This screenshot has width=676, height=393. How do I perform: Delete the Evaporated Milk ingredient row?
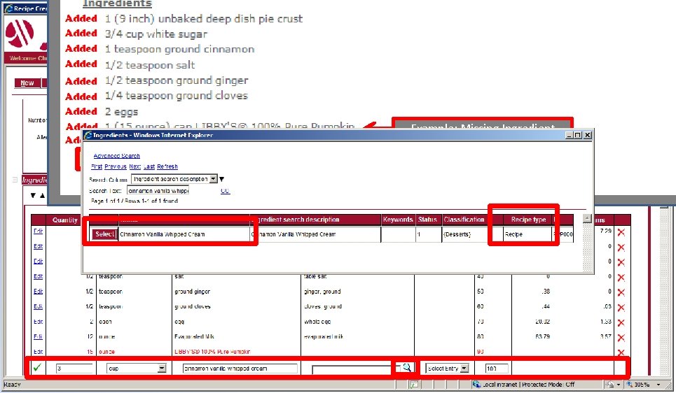pyautogui.click(x=621, y=338)
